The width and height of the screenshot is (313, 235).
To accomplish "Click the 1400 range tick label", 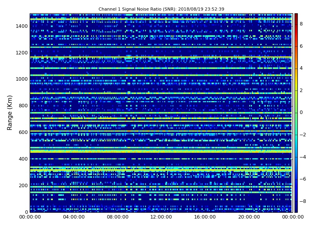I will (x=22, y=26).
